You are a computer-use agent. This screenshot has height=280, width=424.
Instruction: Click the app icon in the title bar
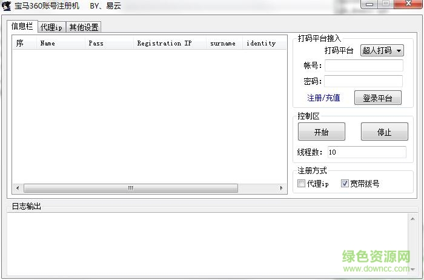[6, 5]
